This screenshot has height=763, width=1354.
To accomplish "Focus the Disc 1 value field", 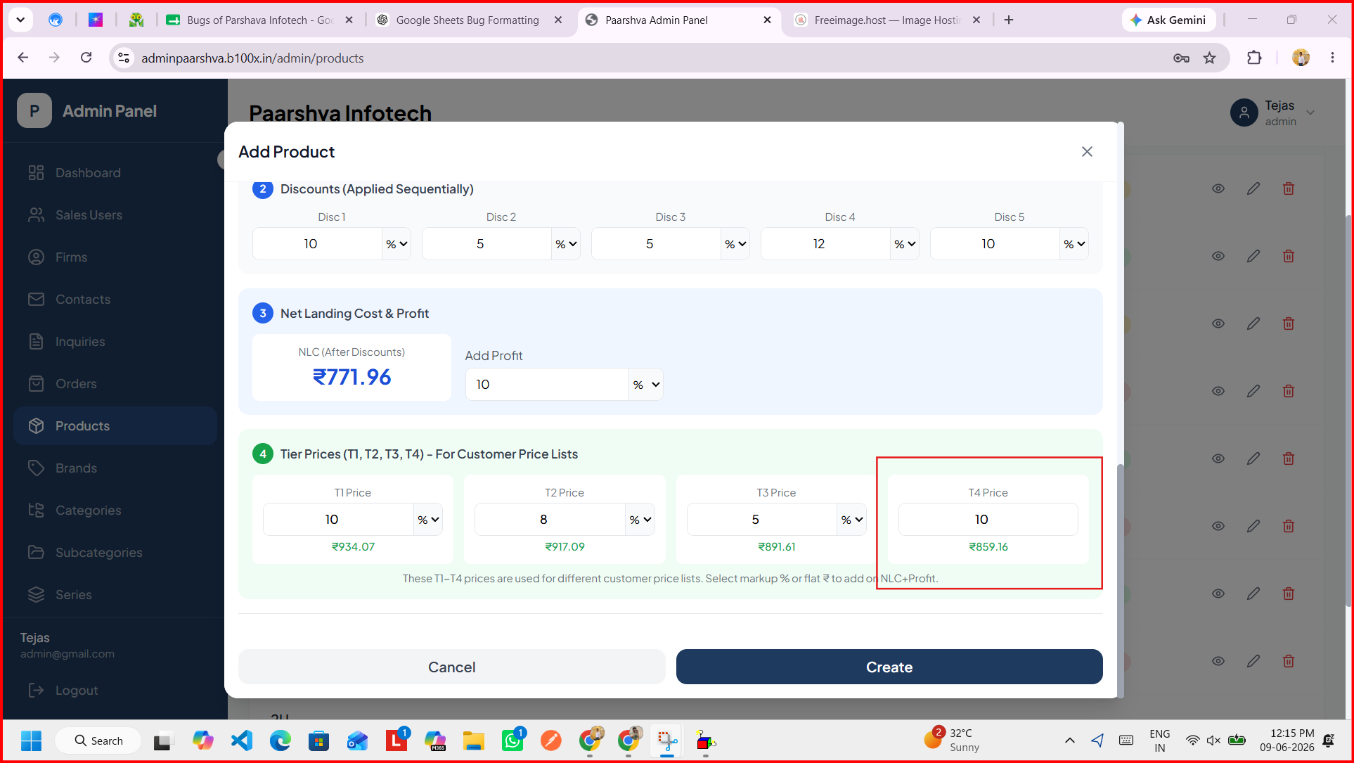I will [318, 244].
